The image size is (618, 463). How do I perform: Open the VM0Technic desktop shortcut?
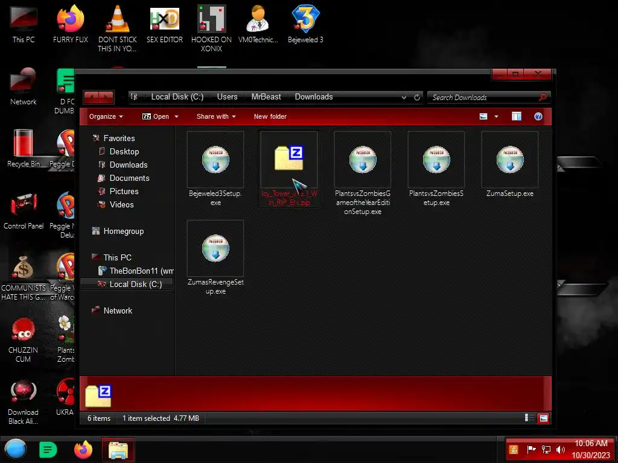click(258, 25)
